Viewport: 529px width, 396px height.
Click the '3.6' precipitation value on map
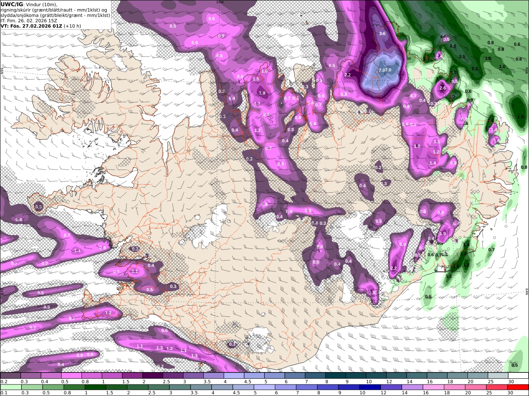(x=382, y=34)
